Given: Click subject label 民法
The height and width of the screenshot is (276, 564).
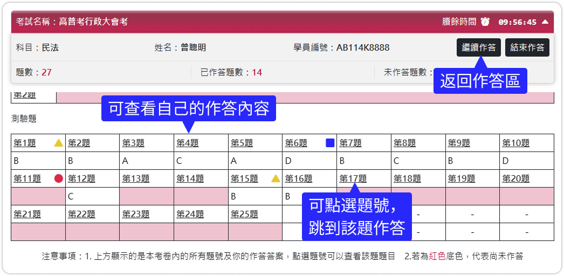Looking at the screenshot, I should pyautogui.click(x=50, y=47).
